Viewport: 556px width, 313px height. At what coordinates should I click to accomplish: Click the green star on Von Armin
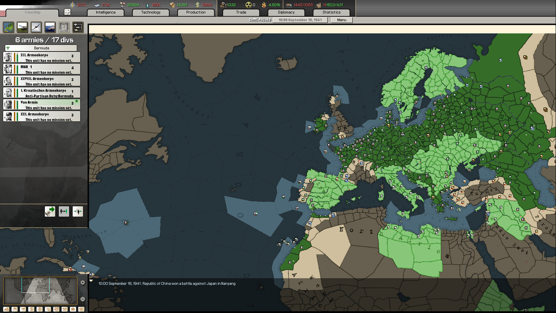[x=77, y=101]
